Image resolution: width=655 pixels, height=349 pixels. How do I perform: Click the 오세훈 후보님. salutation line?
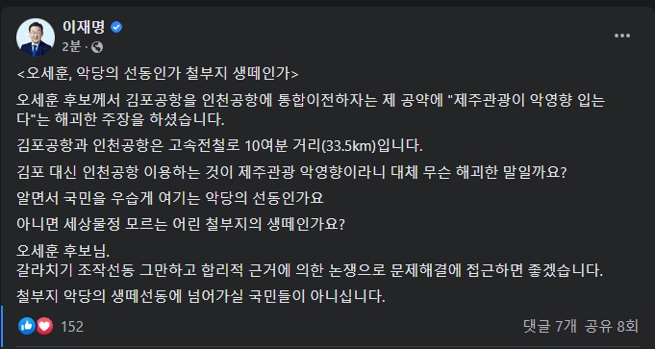coord(63,252)
